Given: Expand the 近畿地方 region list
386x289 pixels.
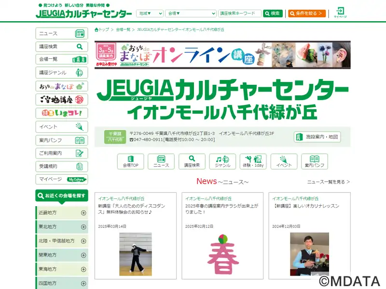Looking at the screenshot, I should [62, 213].
